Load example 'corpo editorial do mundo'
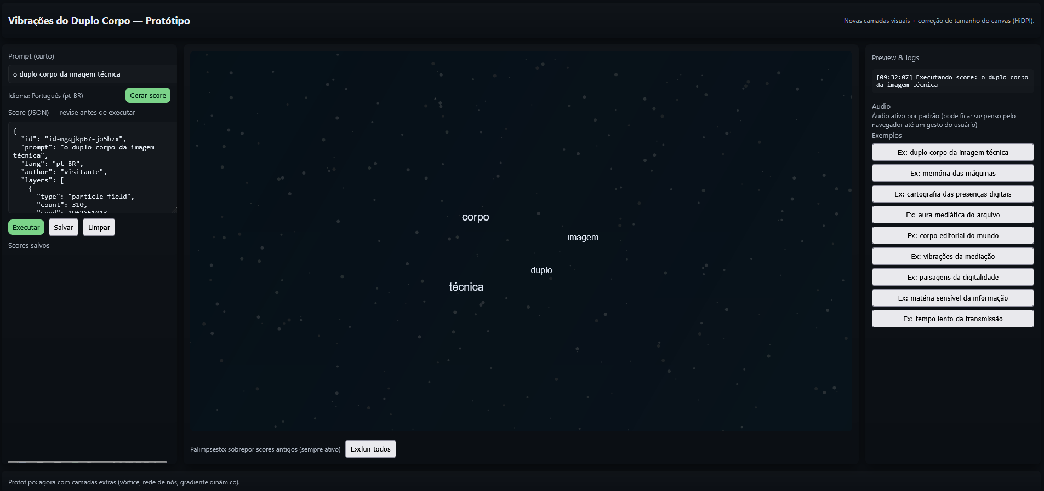Image resolution: width=1044 pixels, height=491 pixels. [952, 235]
